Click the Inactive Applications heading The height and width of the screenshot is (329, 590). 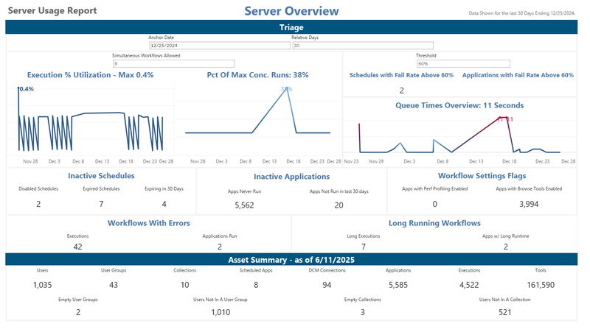click(291, 176)
